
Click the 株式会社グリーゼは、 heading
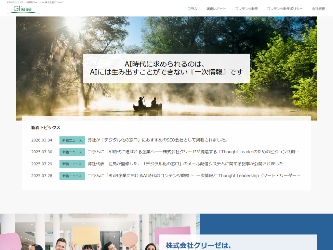pyautogui.click(x=198, y=245)
